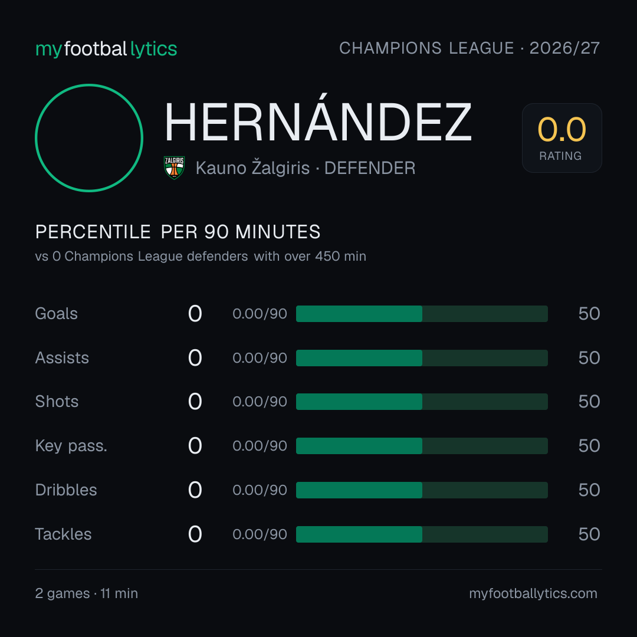Click the Key pass. percentile bar
The image size is (637, 637).
tap(422, 446)
